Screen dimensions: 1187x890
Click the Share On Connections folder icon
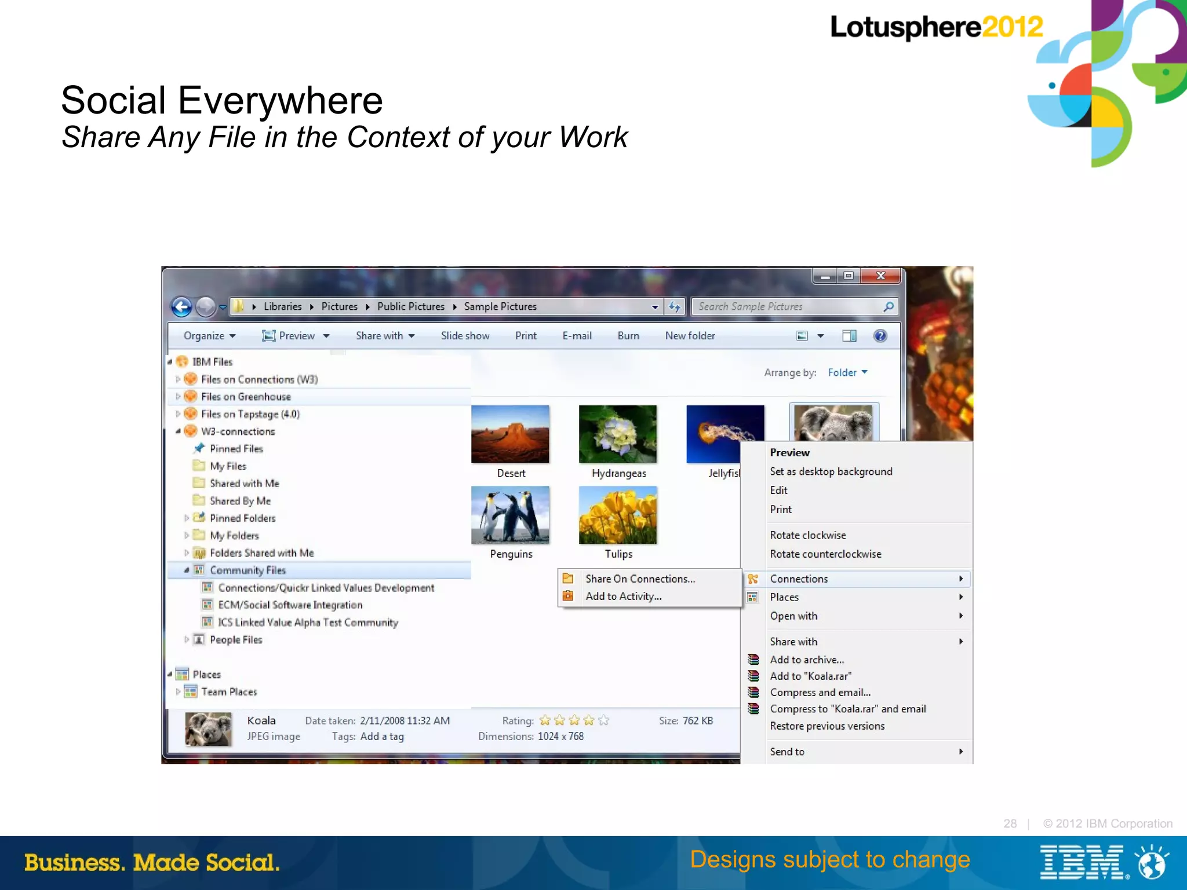click(568, 578)
